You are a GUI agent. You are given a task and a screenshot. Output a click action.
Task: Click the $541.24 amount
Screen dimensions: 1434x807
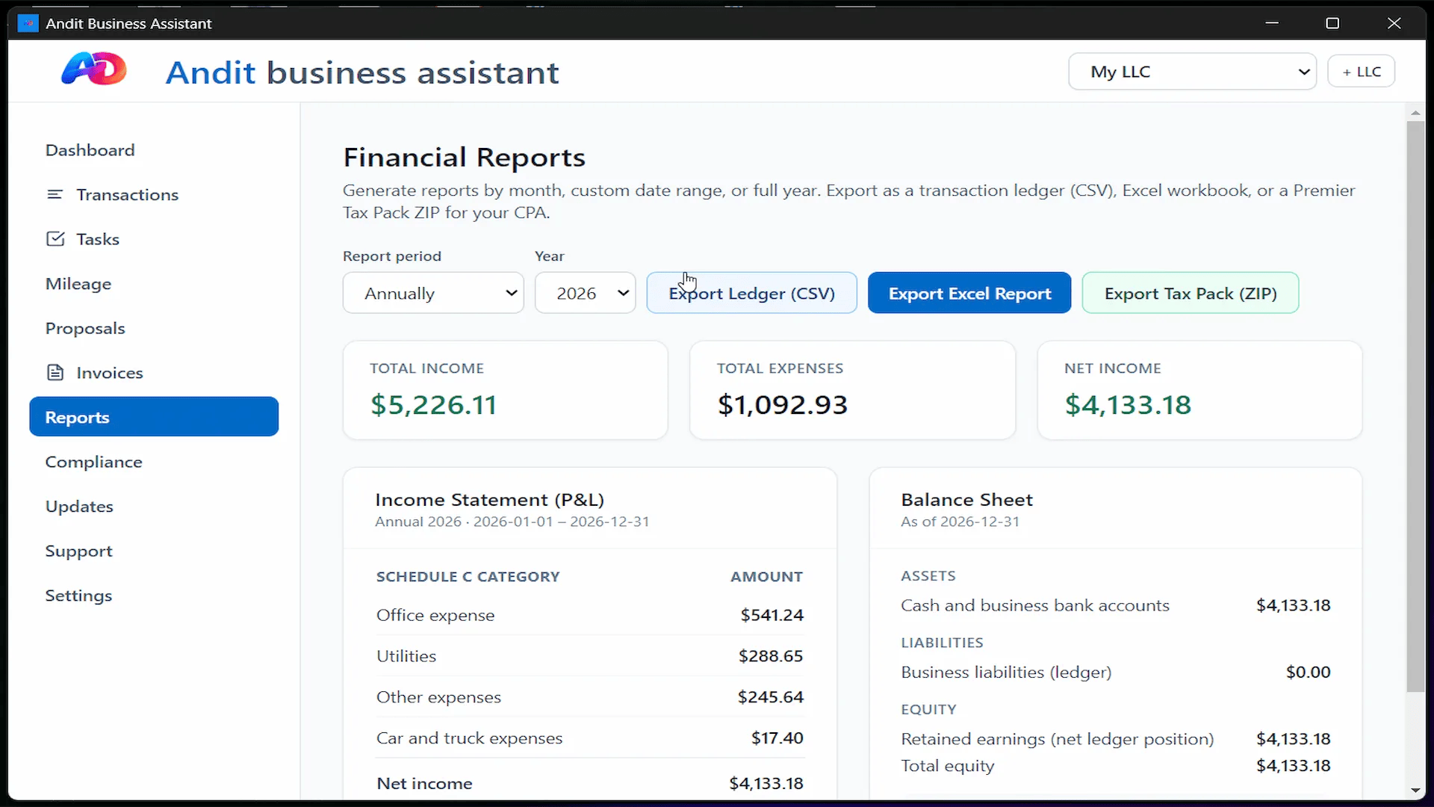click(772, 615)
